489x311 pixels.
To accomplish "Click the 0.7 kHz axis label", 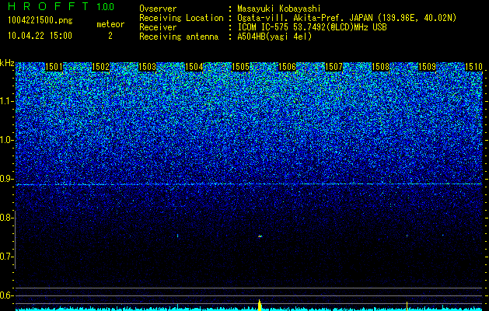I will (x=6, y=257).
